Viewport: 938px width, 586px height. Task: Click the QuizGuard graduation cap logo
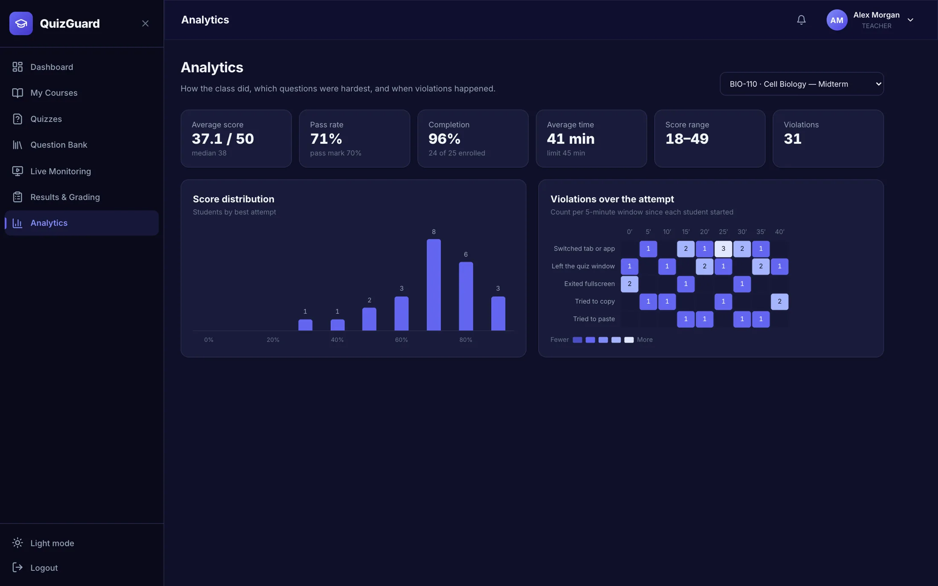[21, 23]
